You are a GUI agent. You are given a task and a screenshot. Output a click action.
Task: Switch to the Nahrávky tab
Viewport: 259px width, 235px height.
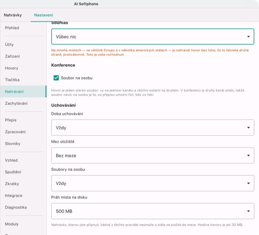point(13,15)
